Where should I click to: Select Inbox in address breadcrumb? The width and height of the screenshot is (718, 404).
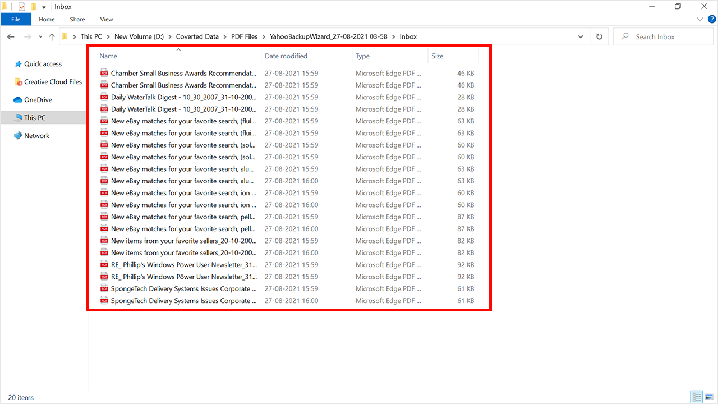tap(408, 36)
